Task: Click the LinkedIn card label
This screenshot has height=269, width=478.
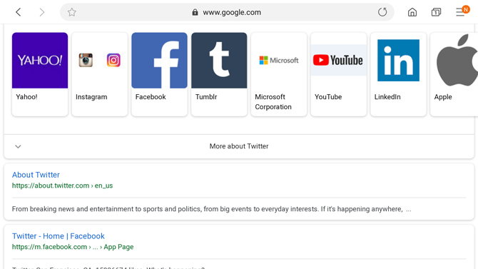Action: (x=387, y=96)
